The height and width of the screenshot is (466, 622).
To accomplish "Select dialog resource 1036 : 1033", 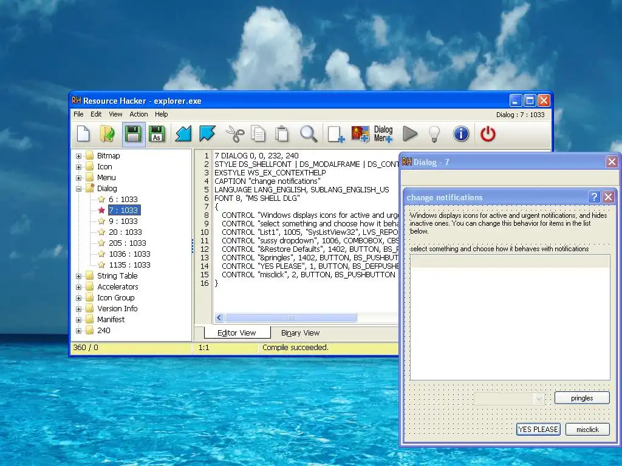I will click(x=130, y=254).
